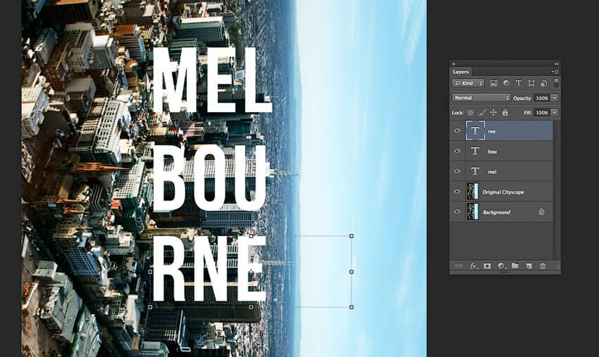Filter layers by adjustment layer type
Image resolution: width=599 pixels, height=357 pixels.
[506, 82]
